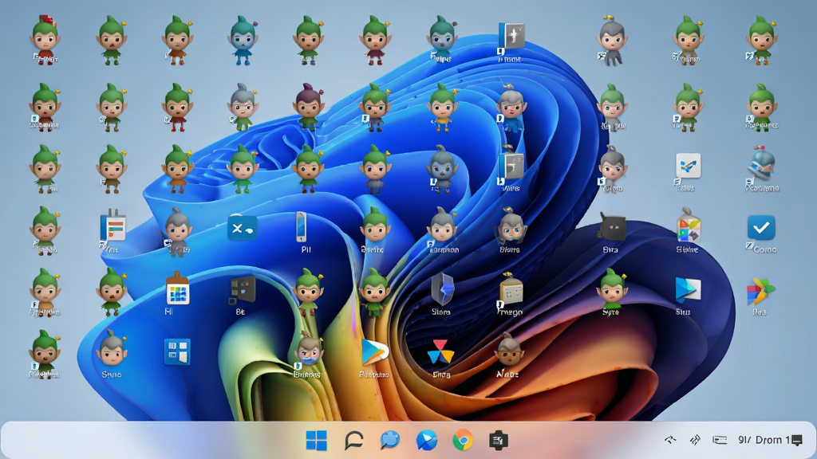This screenshot has width=817, height=459.
Task: Select the brown-skinned elf desktop icon
Action: click(509, 350)
